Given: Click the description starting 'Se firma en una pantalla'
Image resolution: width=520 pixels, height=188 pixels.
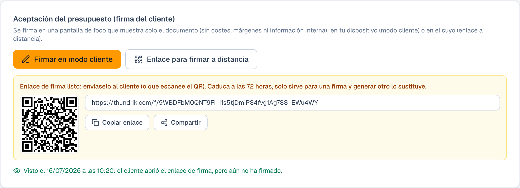Looking at the screenshot, I should coord(248,35).
